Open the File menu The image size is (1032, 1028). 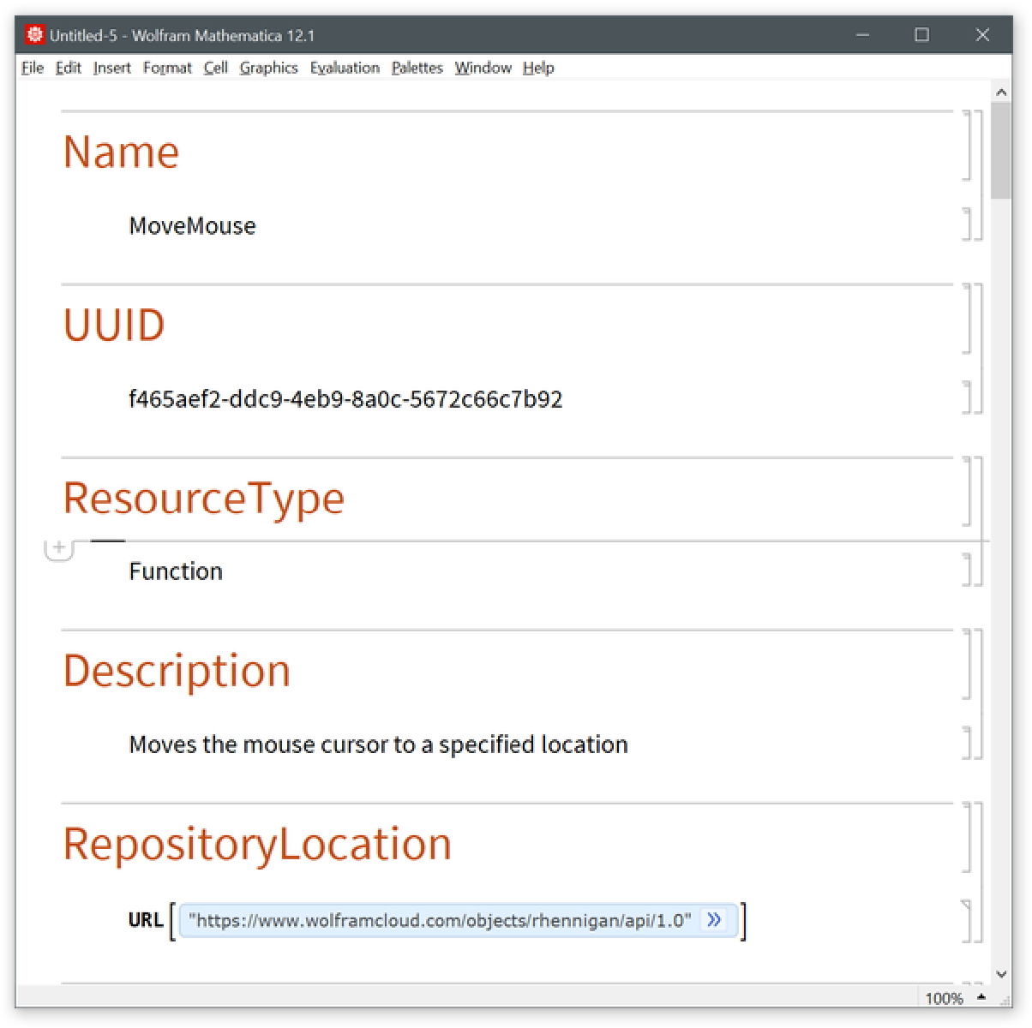[32, 68]
